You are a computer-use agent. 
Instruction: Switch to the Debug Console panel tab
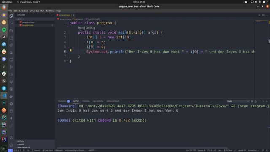[113, 101]
